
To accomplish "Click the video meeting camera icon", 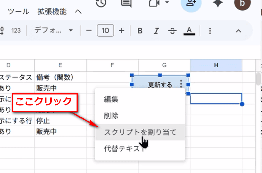I will 153,3.
